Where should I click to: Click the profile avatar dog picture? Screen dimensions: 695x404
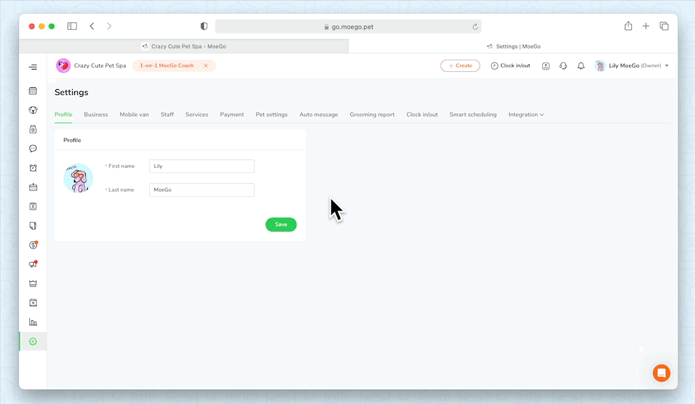click(78, 178)
